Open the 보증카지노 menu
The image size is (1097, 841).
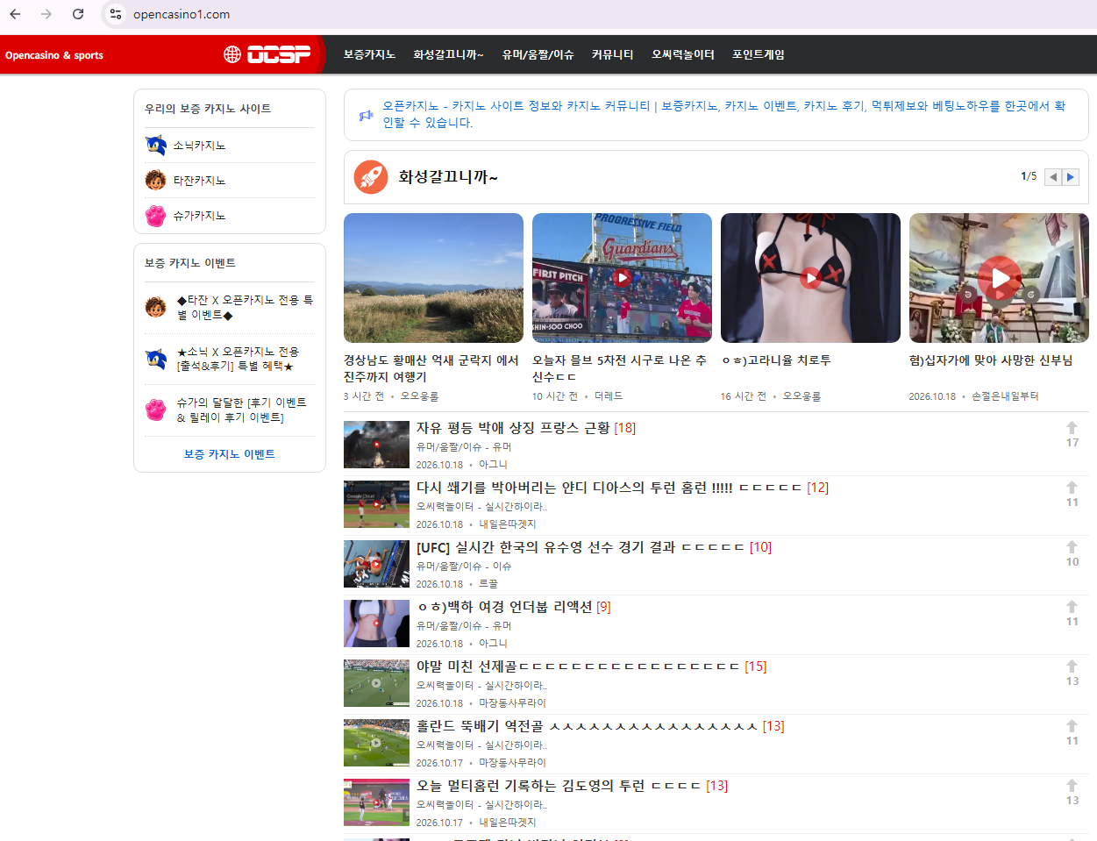point(369,54)
